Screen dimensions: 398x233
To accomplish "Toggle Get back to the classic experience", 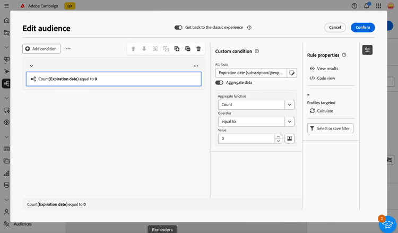I will point(178,28).
